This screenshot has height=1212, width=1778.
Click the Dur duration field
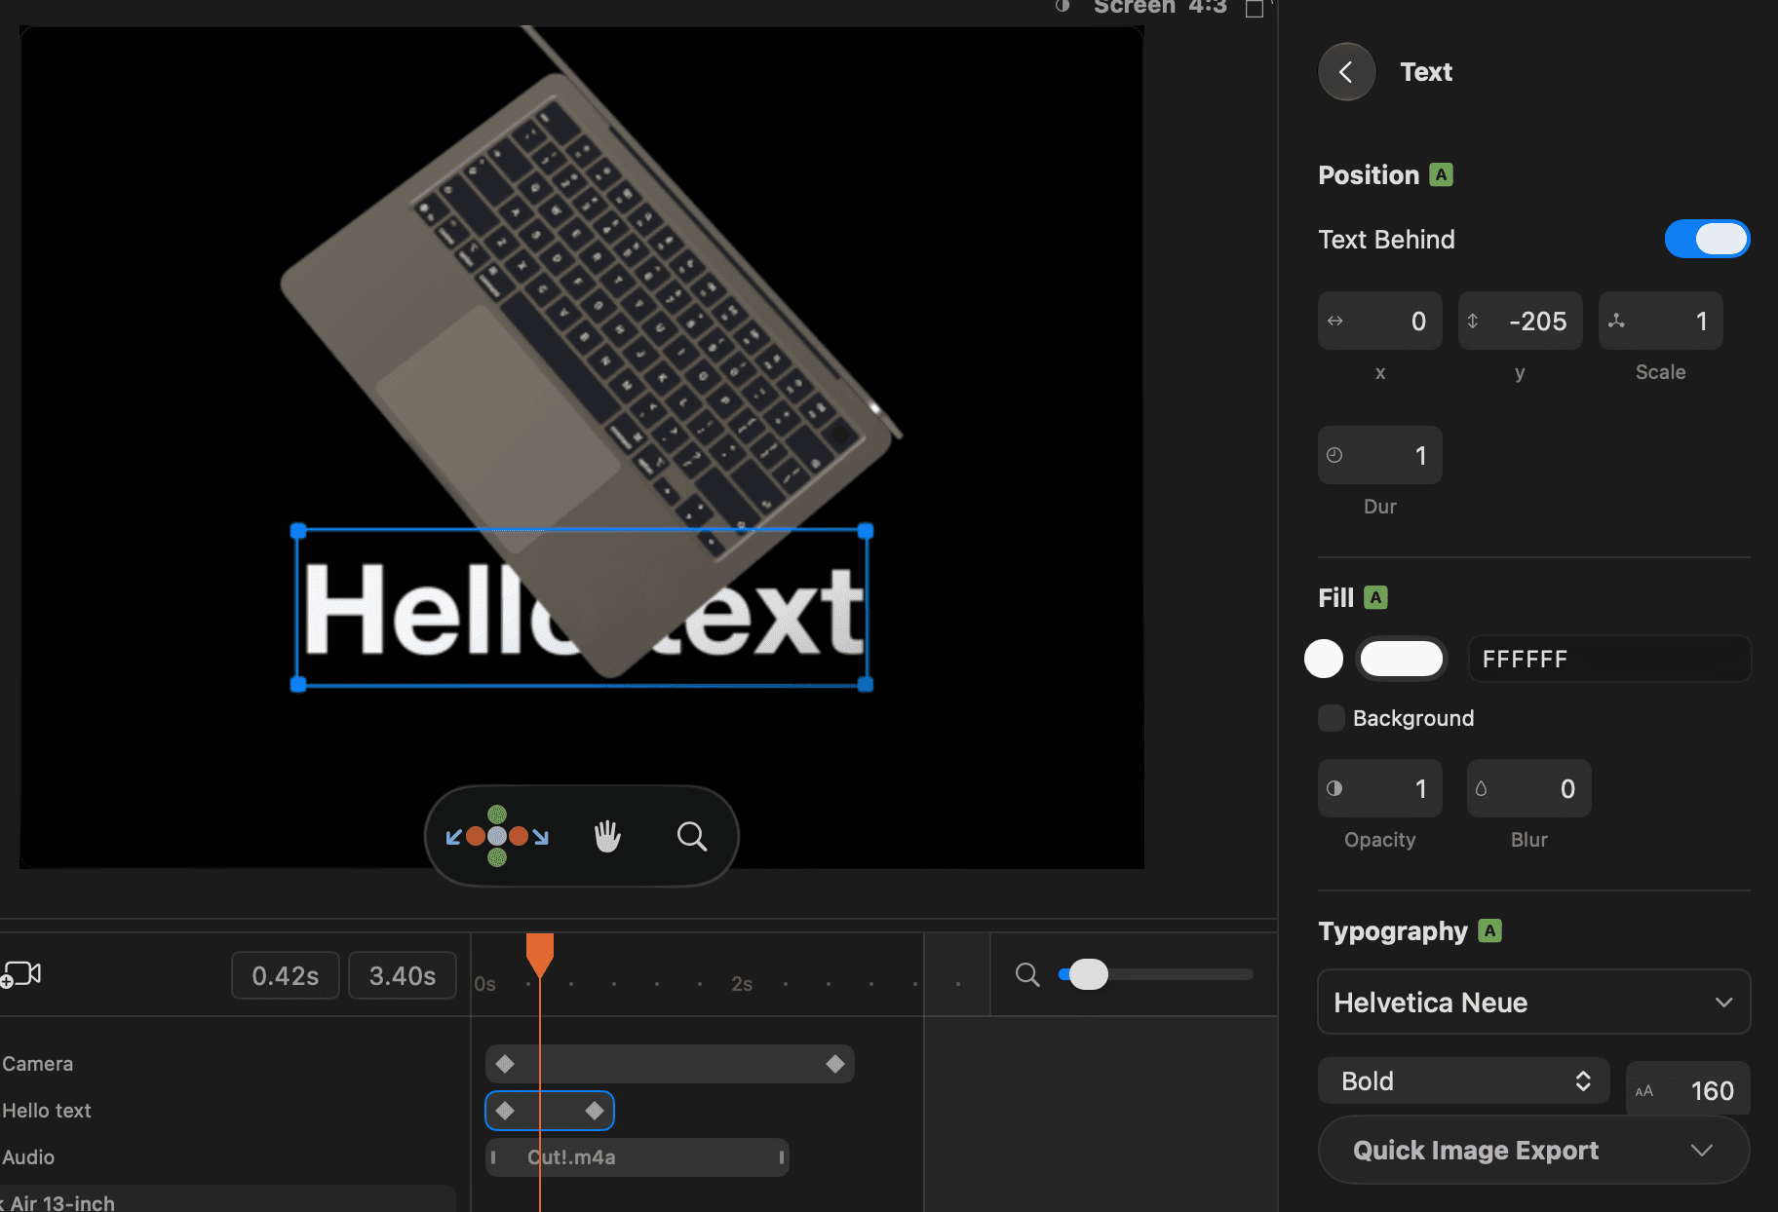(1379, 455)
